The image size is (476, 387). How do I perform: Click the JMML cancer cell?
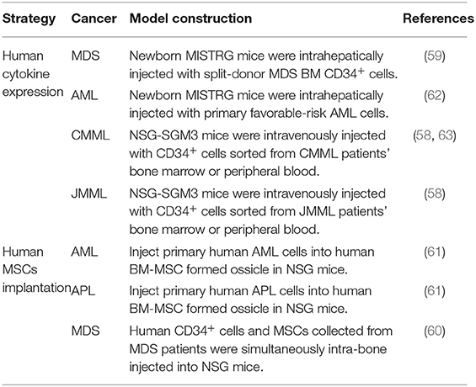89,193
